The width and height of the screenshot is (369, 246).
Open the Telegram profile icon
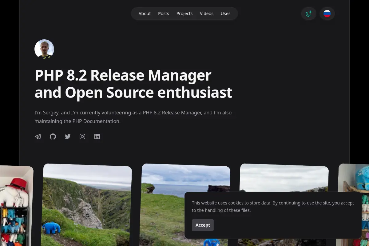tap(38, 137)
